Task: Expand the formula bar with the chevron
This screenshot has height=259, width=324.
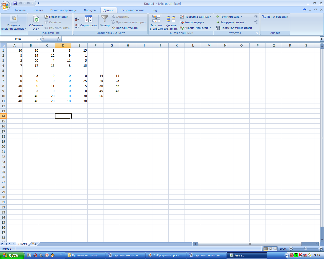Action: tap(322, 39)
